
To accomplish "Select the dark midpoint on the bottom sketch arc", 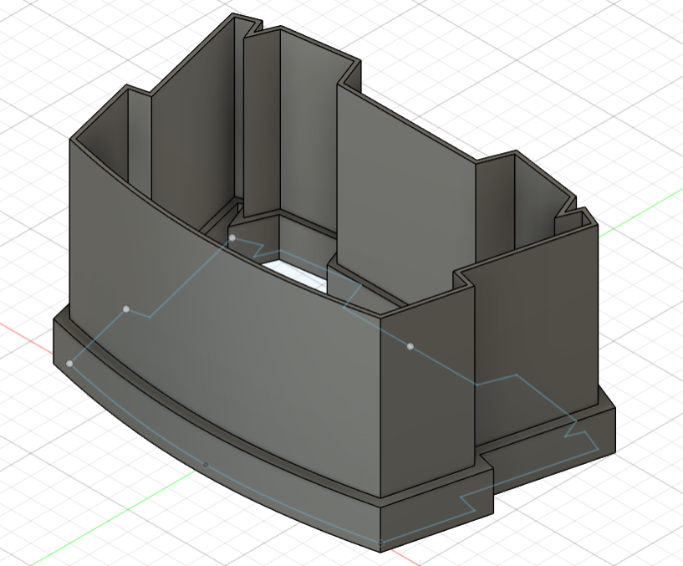I will click(206, 465).
